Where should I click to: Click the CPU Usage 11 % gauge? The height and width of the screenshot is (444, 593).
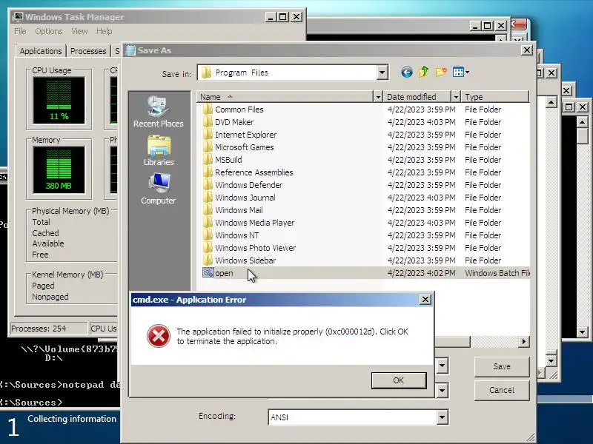coord(59,100)
